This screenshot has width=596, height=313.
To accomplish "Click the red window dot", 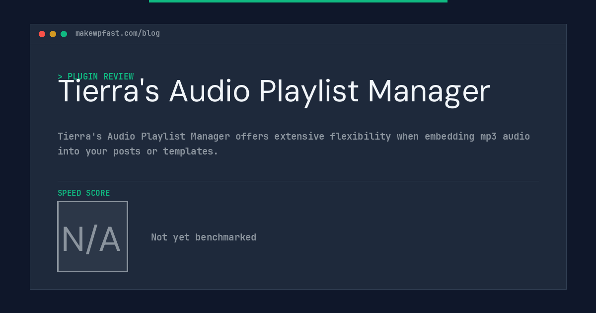I will [x=42, y=34].
